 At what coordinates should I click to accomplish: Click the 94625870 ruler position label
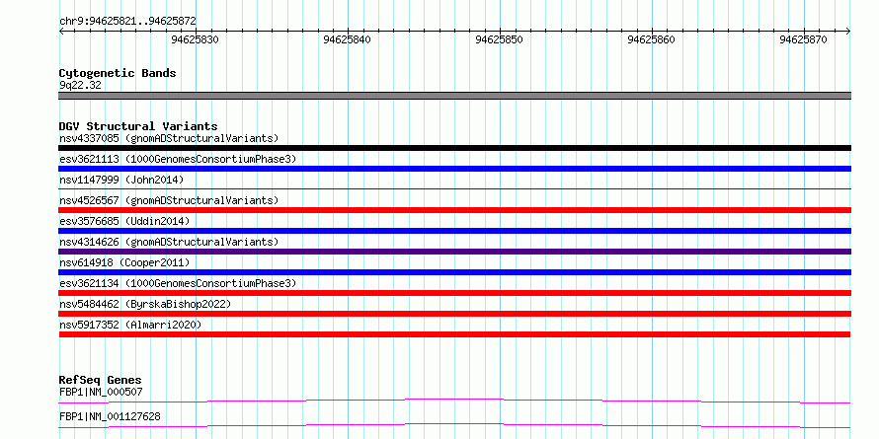point(803,39)
